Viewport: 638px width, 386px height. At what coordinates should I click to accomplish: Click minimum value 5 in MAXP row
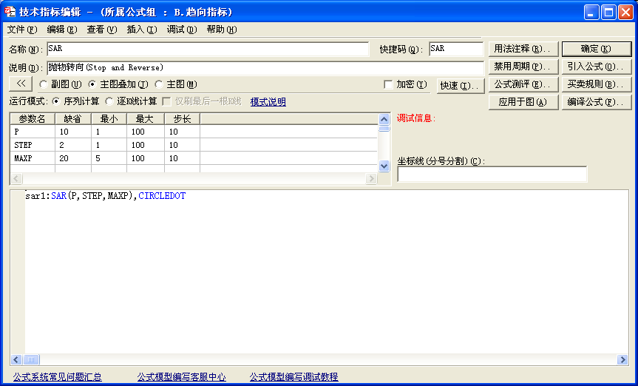click(x=109, y=158)
